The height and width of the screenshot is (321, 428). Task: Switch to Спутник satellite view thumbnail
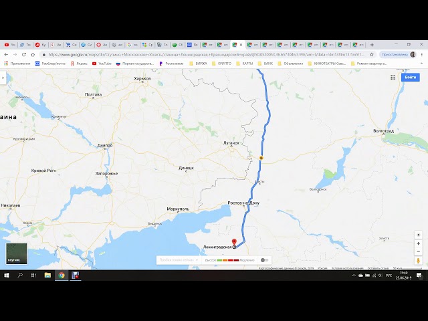click(x=16, y=254)
